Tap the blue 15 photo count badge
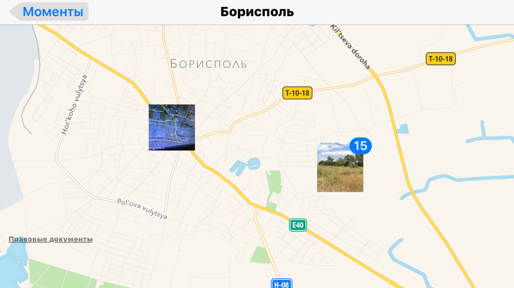514x288 pixels. click(x=361, y=146)
